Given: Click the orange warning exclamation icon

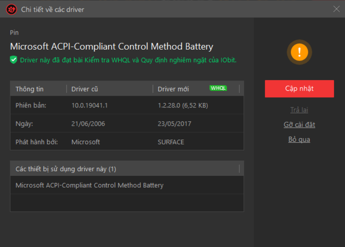Looking at the screenshot, I should pyautogui.click(x=299, y=52).
